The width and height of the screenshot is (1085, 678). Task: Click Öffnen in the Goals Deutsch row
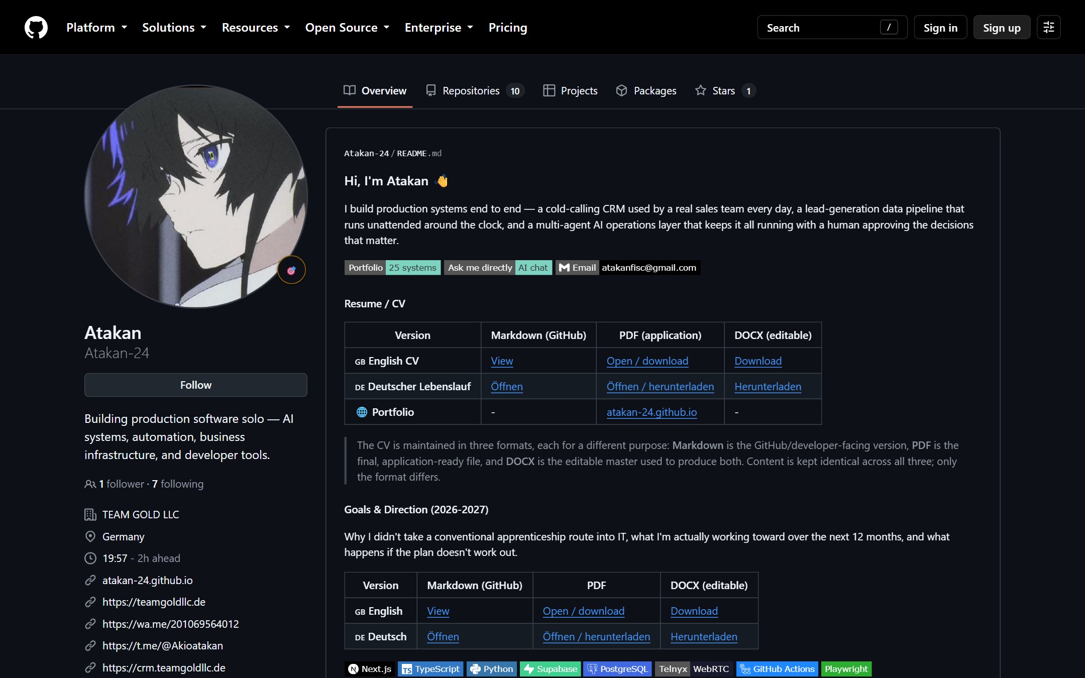click(x=443, y=637)
